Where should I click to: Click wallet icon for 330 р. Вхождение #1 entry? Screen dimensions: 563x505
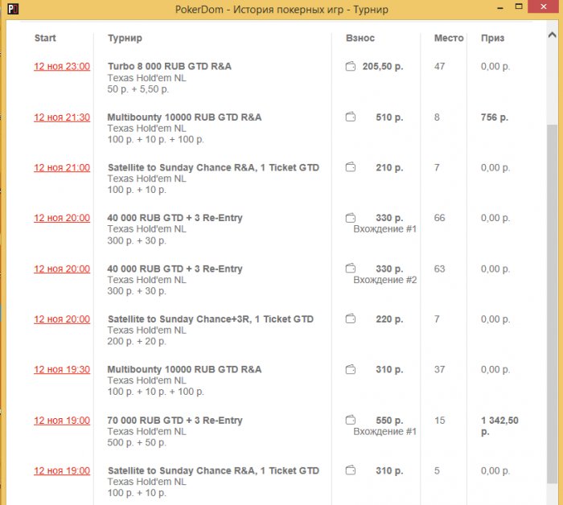point(350,218)
